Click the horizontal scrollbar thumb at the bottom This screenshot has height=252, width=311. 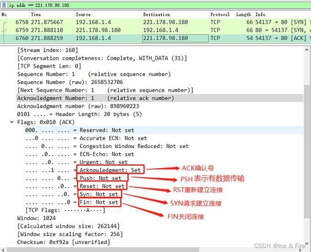tap(103, 250)
